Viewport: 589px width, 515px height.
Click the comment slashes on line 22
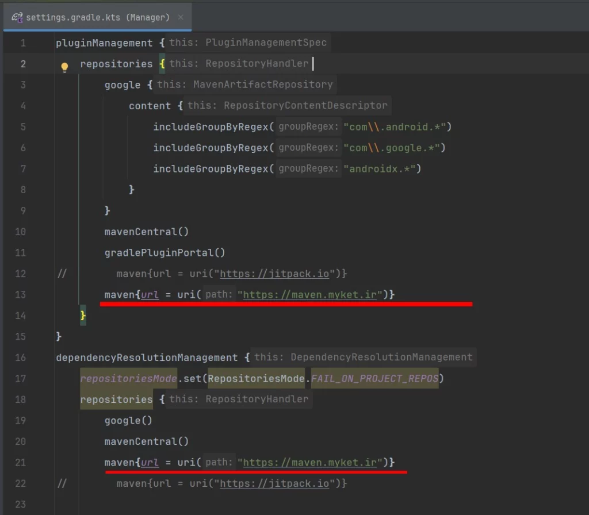pos(62,483)
